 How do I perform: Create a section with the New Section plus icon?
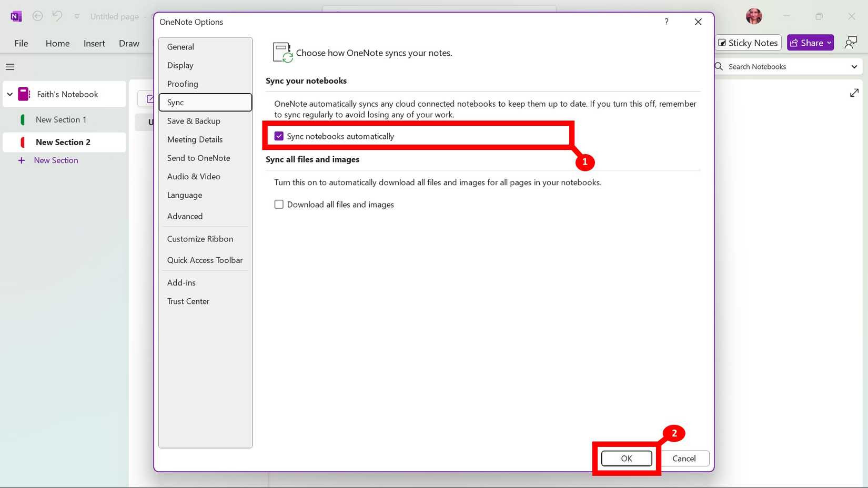coord(22,160)
